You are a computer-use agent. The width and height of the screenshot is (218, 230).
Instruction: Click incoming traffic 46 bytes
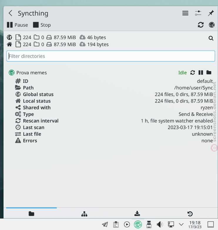[93, 37]
